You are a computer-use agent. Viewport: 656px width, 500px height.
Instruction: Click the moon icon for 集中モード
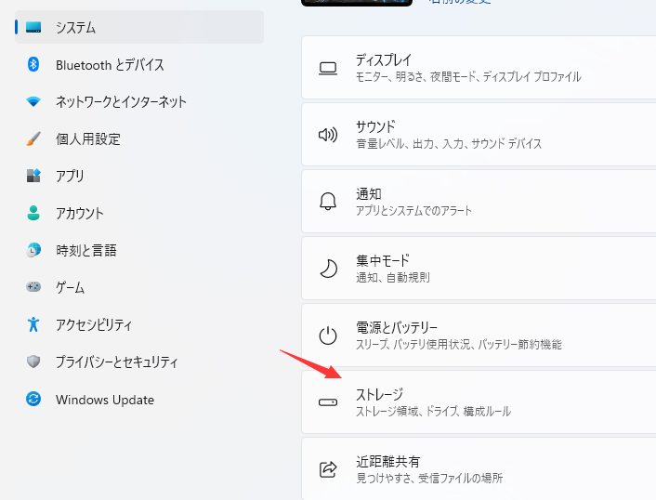tap(328, 269)
